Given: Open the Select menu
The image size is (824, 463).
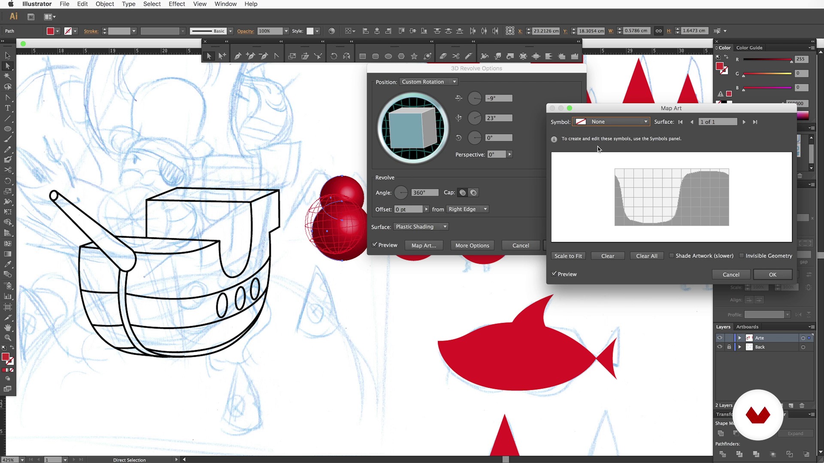Looking at the screenshot, I should point(152,4).
